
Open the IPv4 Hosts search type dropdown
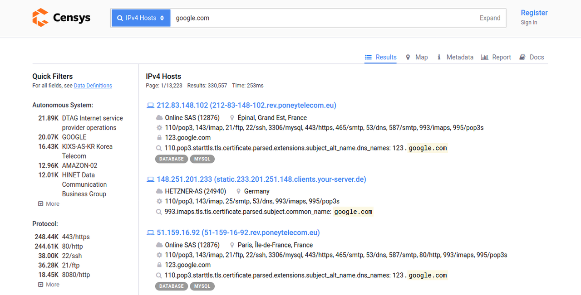141,18
